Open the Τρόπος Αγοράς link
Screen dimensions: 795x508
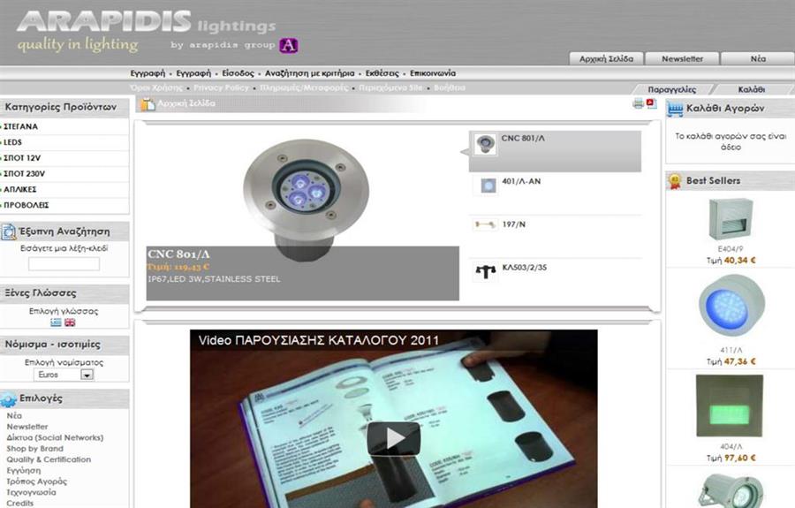[x=36, y=481]
